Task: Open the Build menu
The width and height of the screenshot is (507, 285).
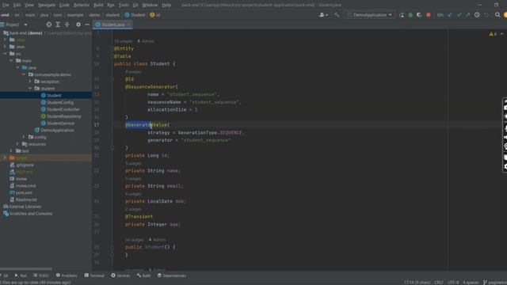Action: (98, 5)
